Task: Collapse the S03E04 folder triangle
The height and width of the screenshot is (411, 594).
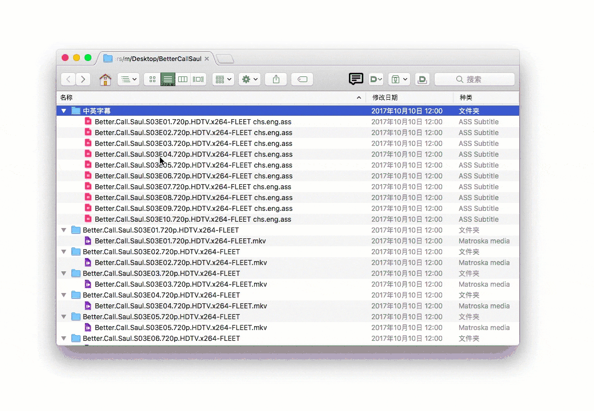Action: pos(63,295)
